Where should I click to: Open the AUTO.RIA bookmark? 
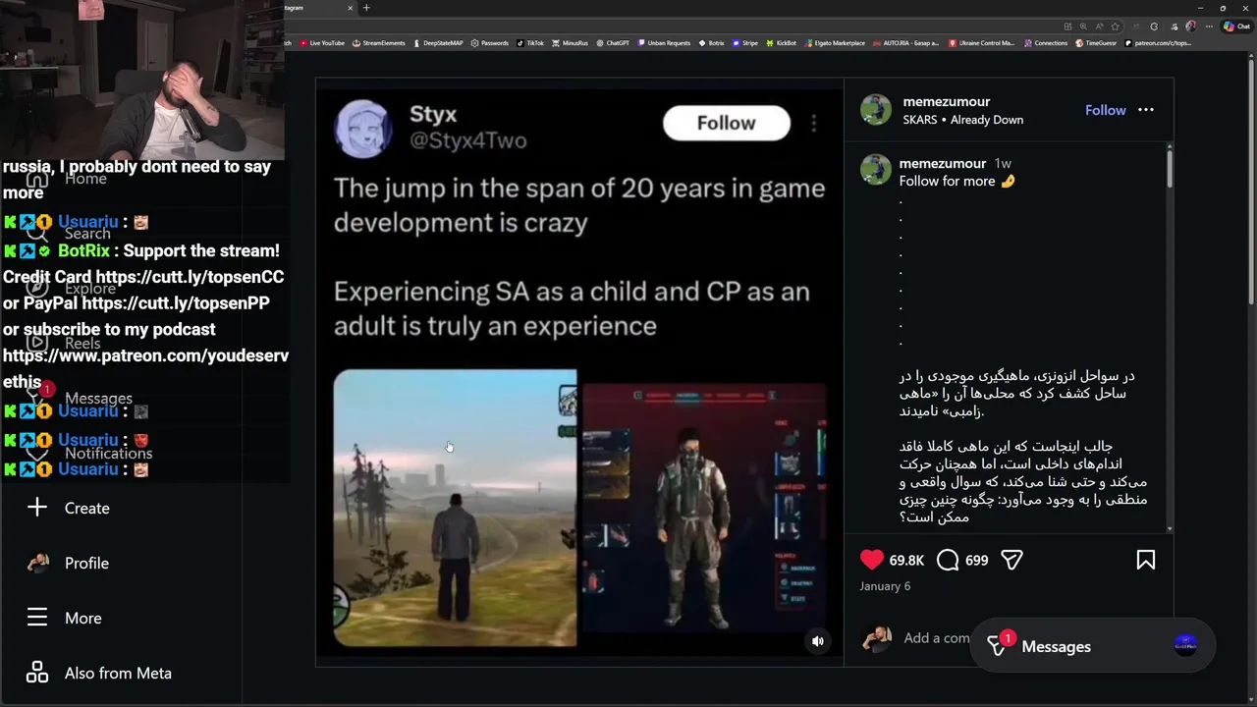[x=905, y=43]
